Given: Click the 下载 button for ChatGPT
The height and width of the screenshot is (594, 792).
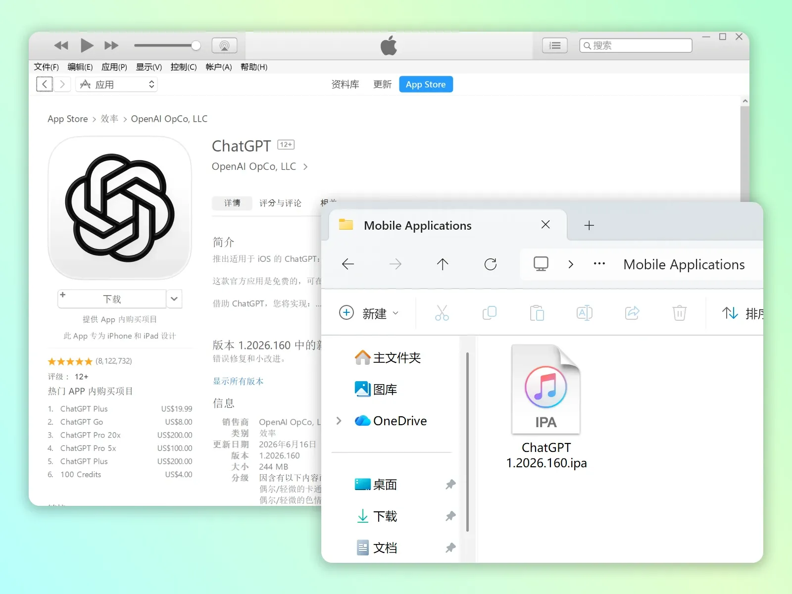Looking at the screenshot, I should click(112, 299).
